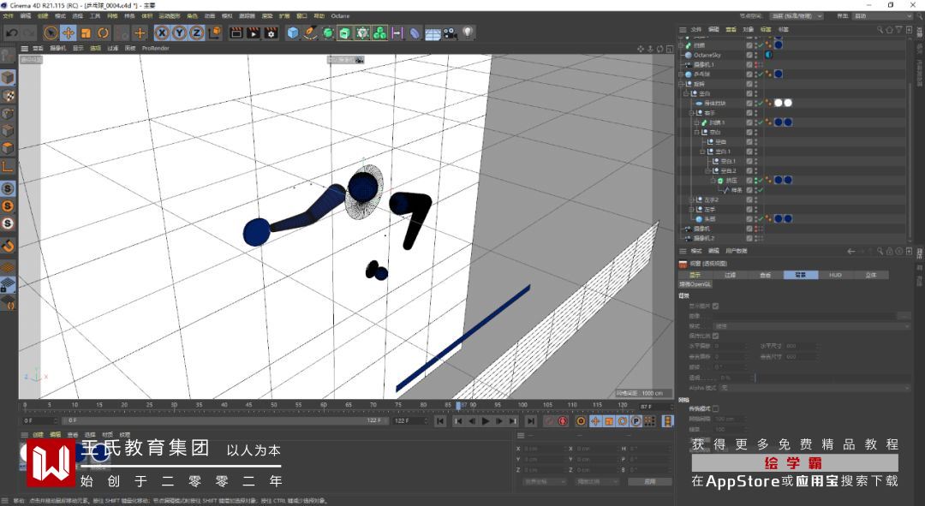Switch to the HUD tab
Screen dimensions: 925x506
[835, 275]
